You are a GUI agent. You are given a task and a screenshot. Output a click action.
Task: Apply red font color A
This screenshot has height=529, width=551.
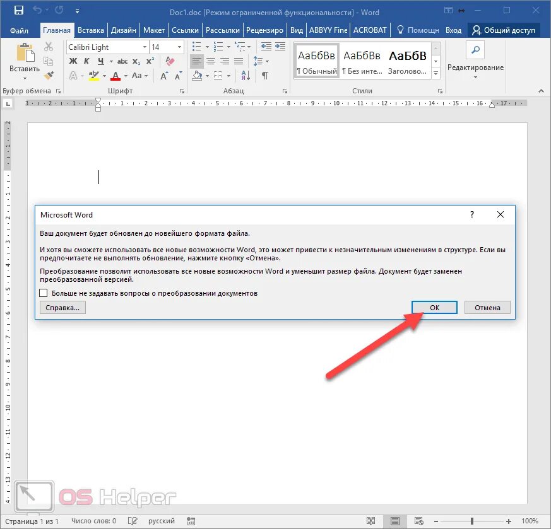click(x=116, y=76)
